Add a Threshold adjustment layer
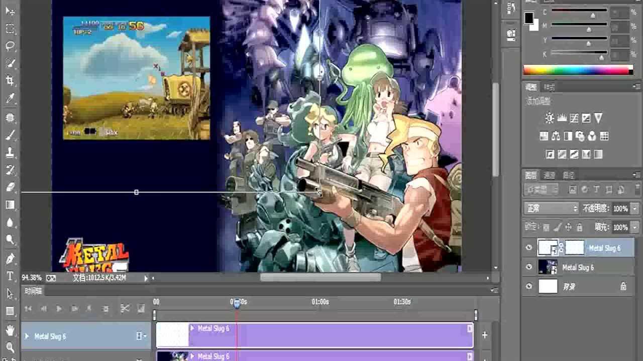Screen dimensions: 643x361 pyautogui.click(x=574, y=154)
